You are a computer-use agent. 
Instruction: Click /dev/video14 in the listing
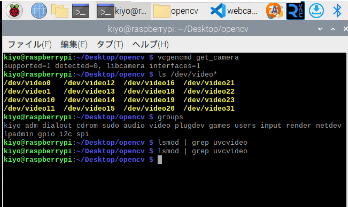click(89, 100)
